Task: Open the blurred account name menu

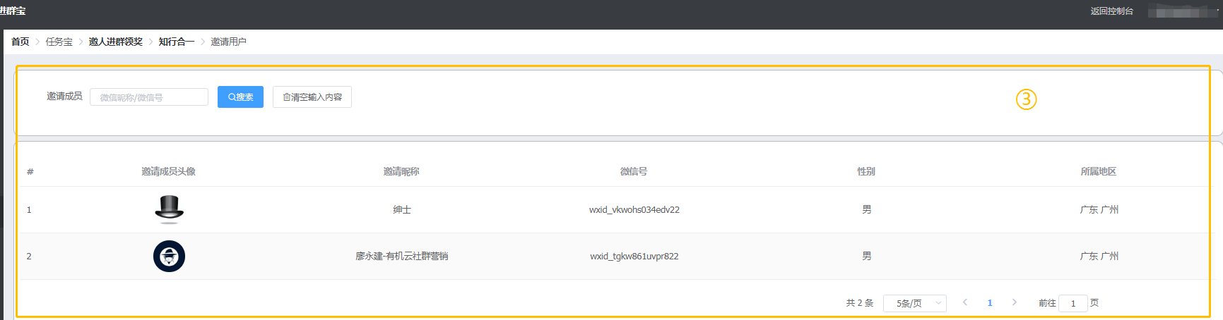Action: click(1181, 12)
